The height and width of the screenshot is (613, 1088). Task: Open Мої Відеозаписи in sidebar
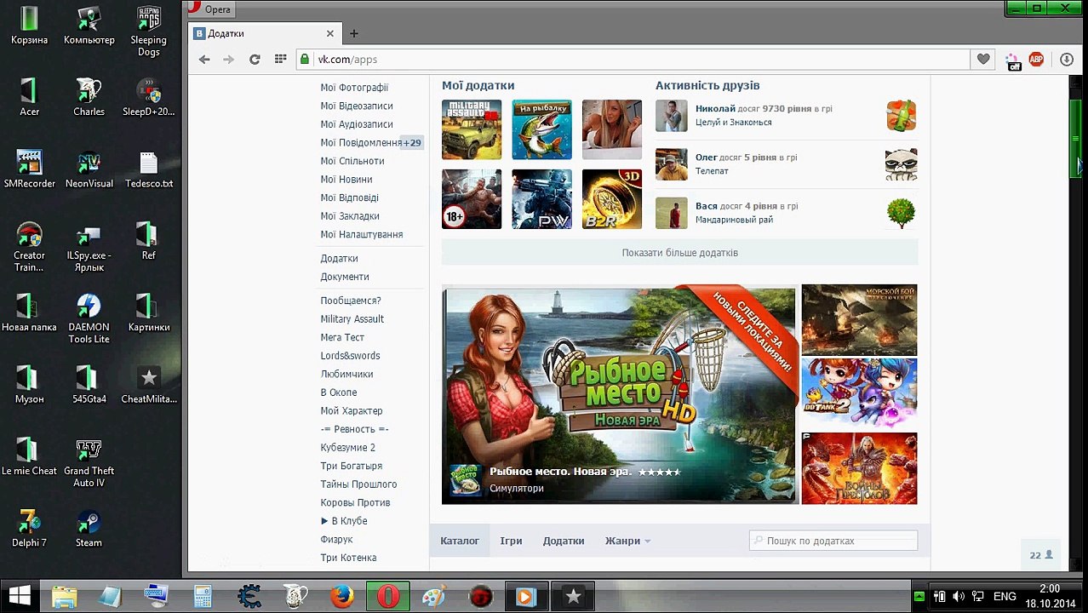coord(357,106)
